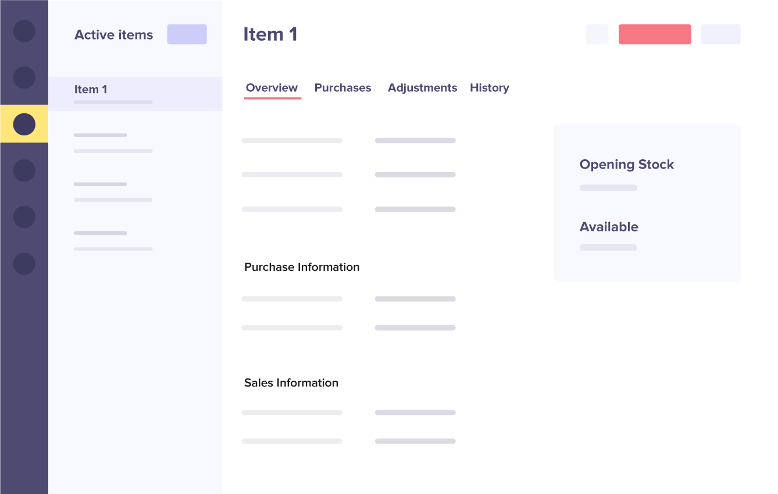Image resolution: width=778 pixels, height=494 pixels.
Task: Click the first sidebar circle icon
Action: click(24, 31)
